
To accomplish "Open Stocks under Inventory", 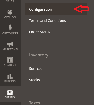I will pyautogui.click(x=34, y=80).
